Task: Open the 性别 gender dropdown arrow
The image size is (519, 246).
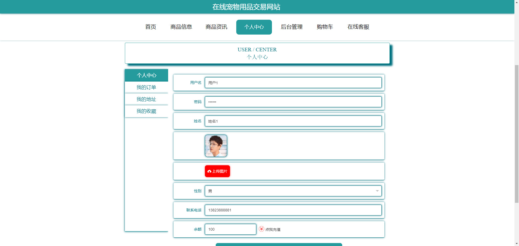Action: pyautogui.click(x=377, y=191)
